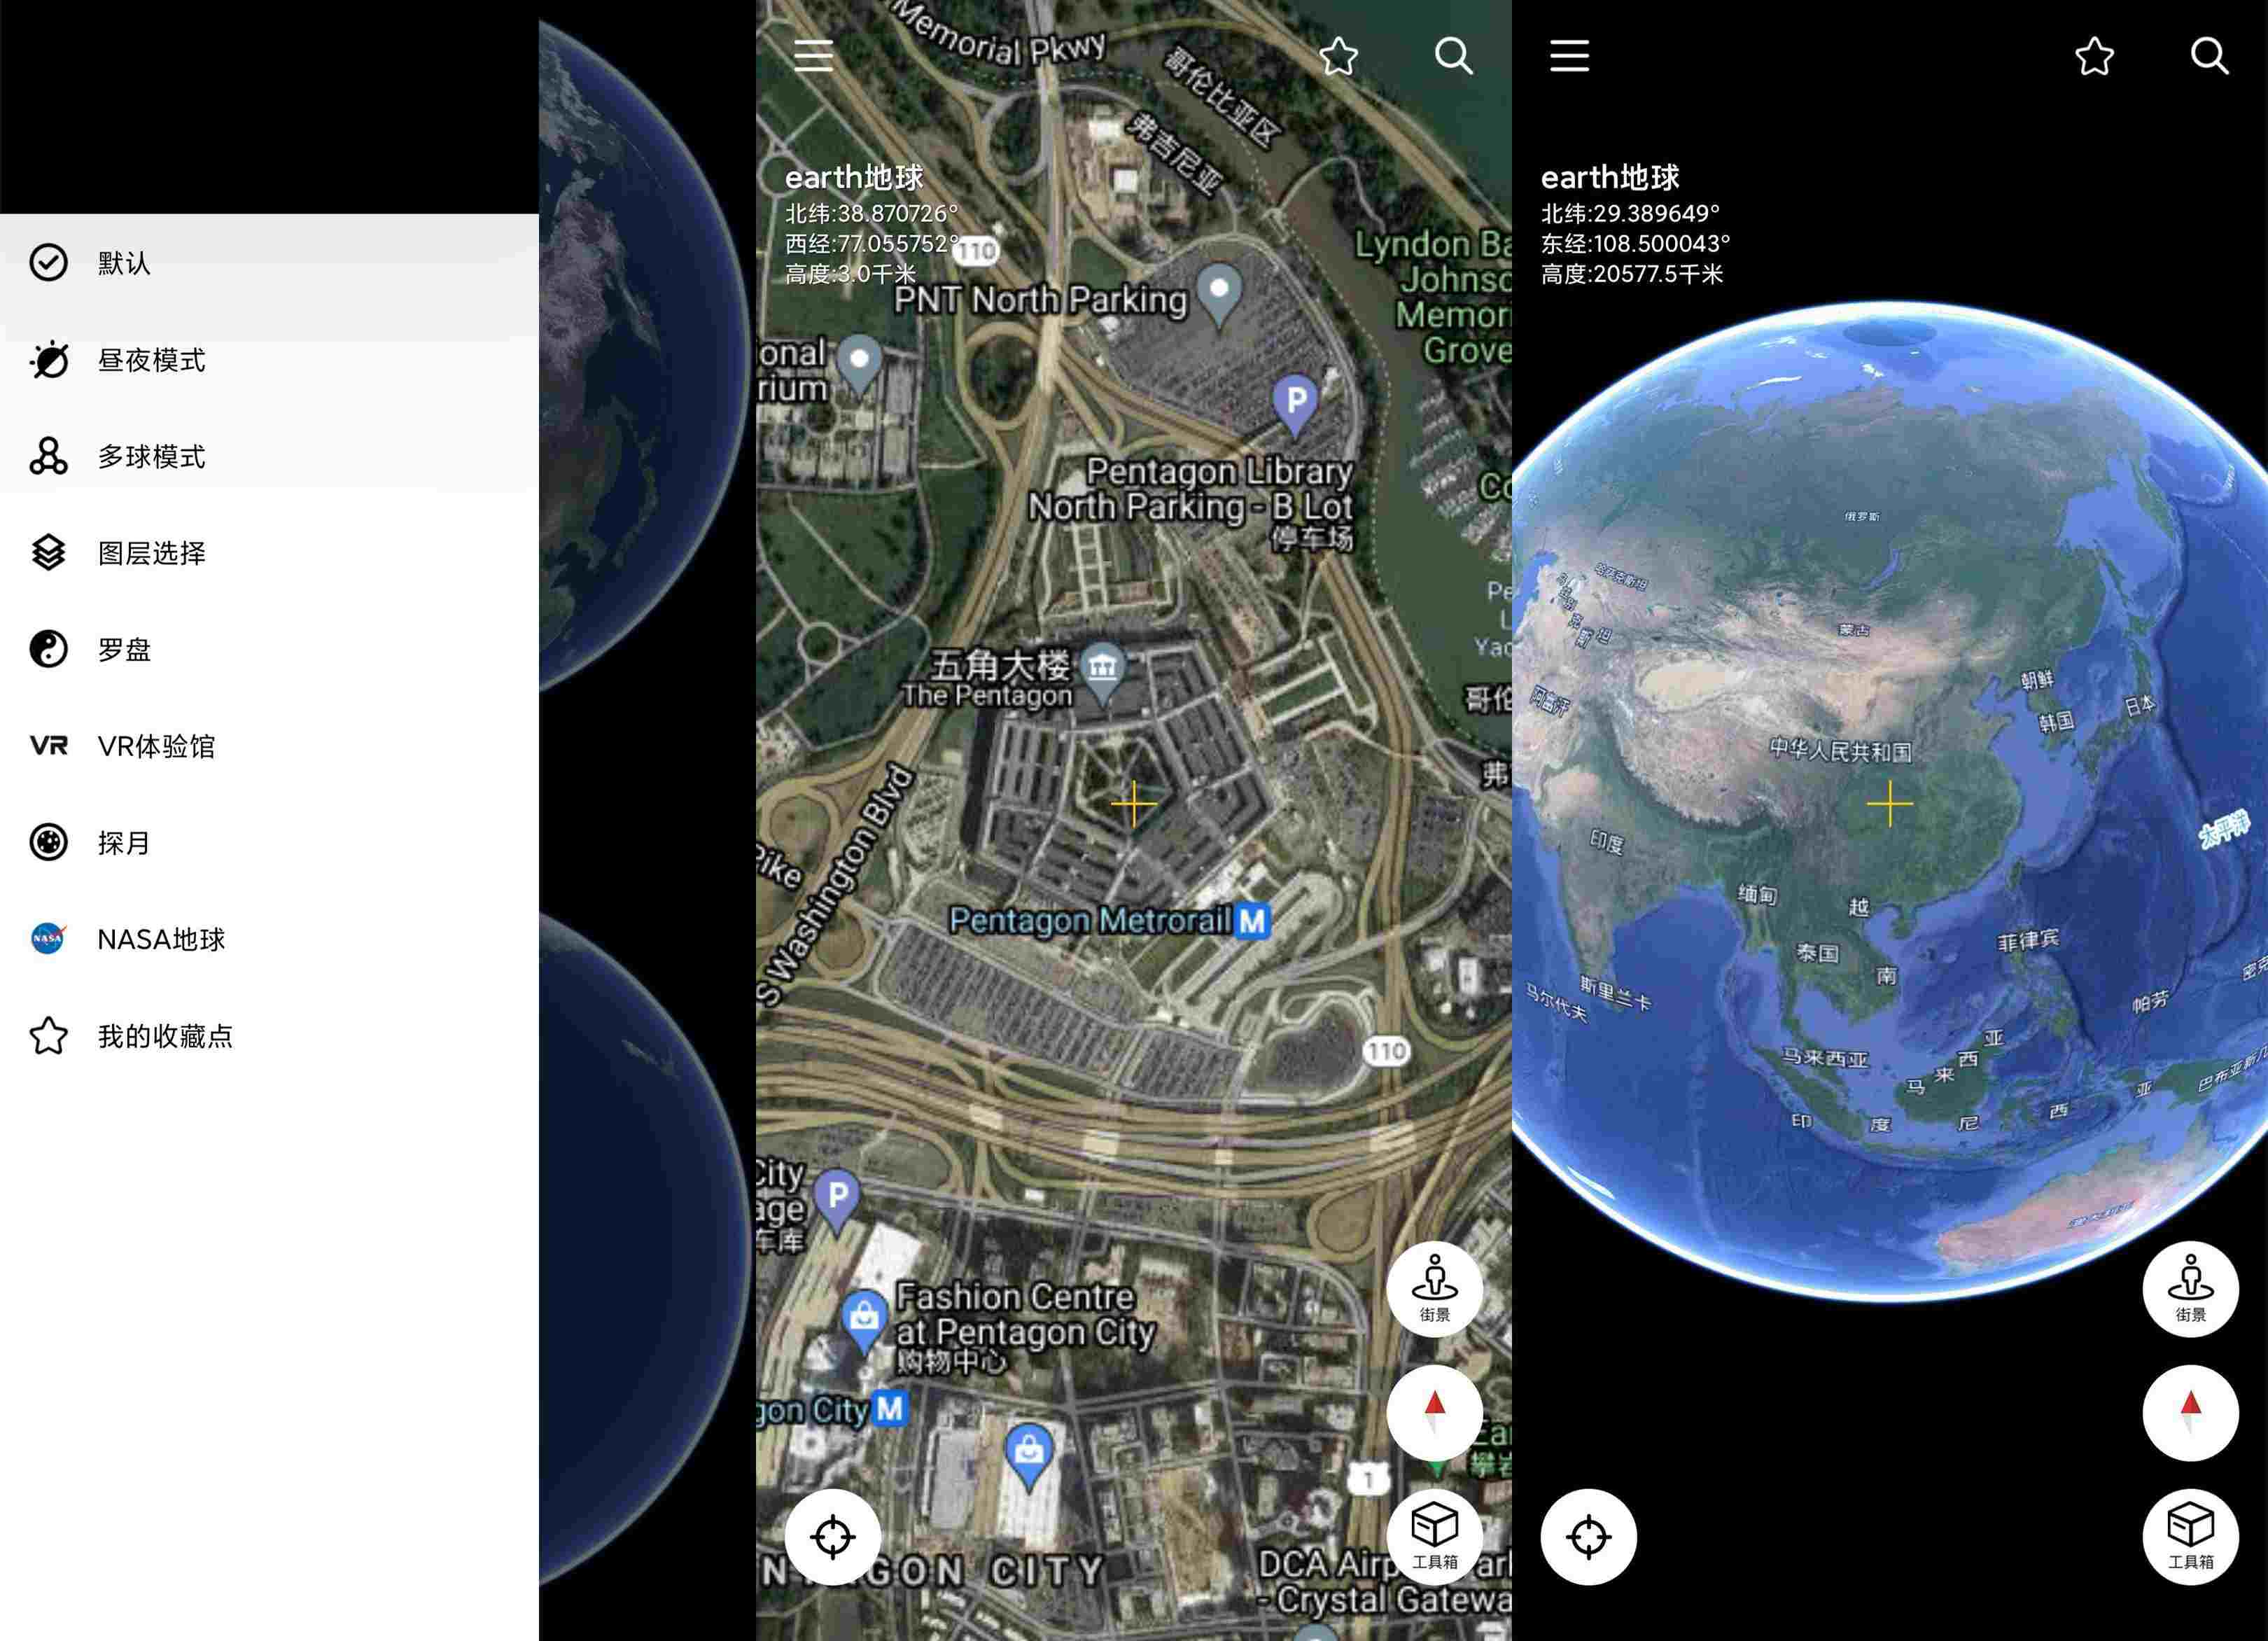
Task: Tap yellow crosshair on the globe over China
Action: click(x=1889, y=804)
